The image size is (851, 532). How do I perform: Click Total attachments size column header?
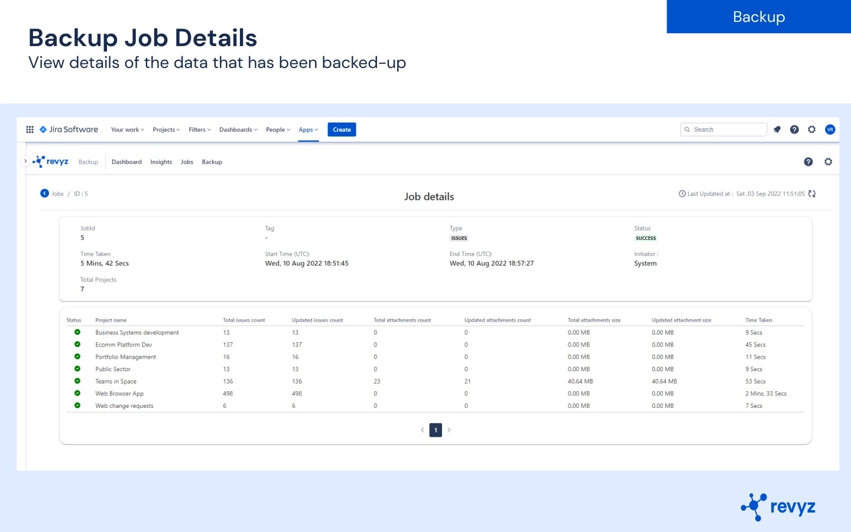coord(594,320)
